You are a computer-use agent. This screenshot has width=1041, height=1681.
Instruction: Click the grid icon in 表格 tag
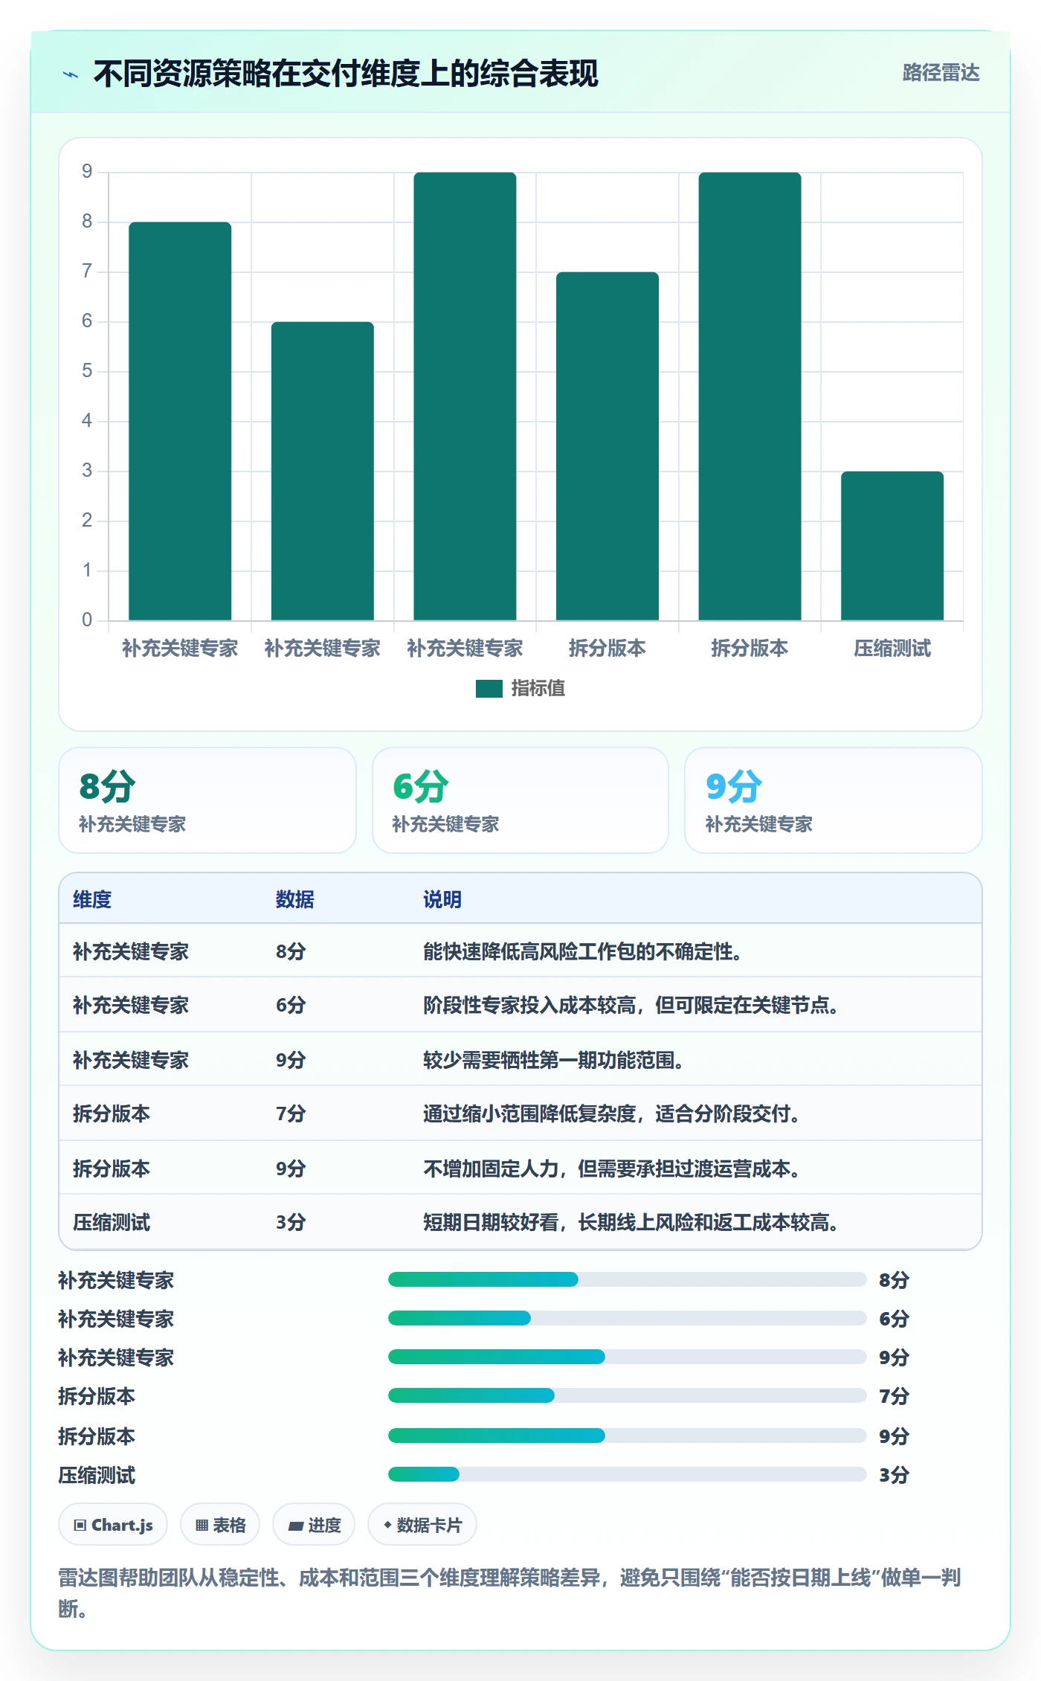202,1526
